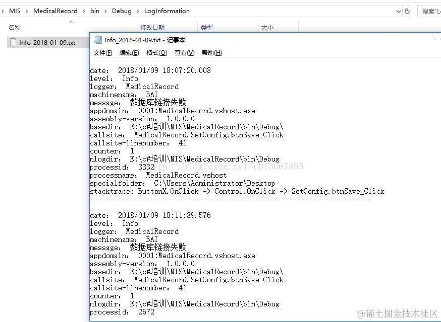Click the 'processid: 2672' line
The height and width of the screenshot is (322, 441).
pos(122,312)
